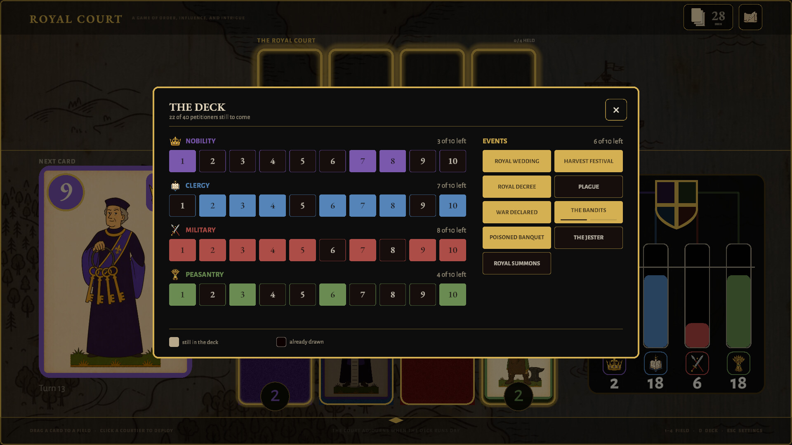Click Nobility card 7 tile
The height and width of the screenshot is (445, 792).
point(363,161)
